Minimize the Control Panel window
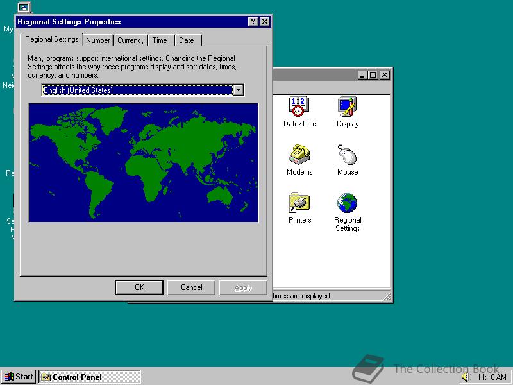Viewport: 513px width, 385px height. click(x=362, y=75)
